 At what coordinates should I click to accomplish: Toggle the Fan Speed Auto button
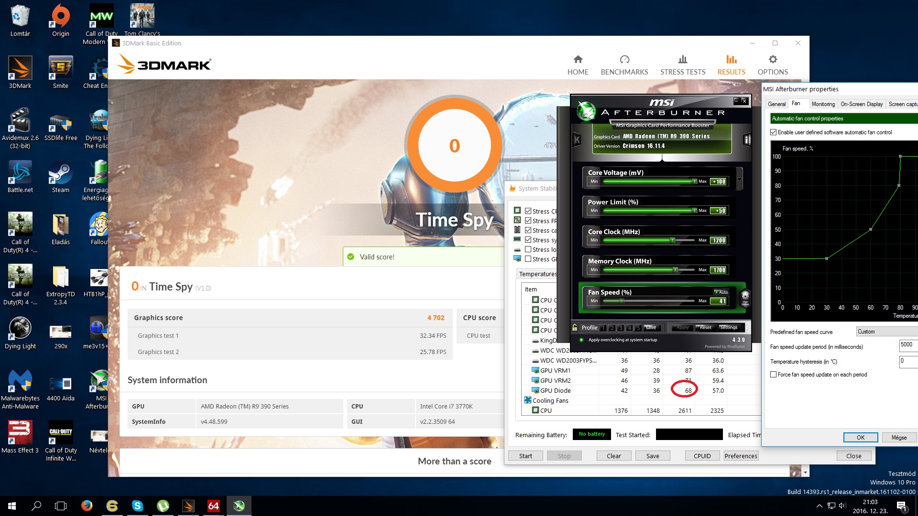click(x=721, y=292)
